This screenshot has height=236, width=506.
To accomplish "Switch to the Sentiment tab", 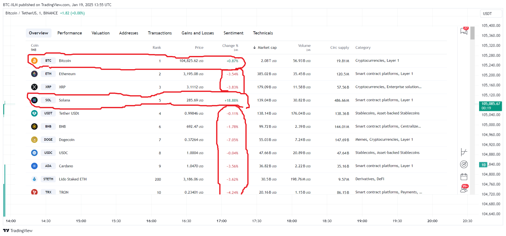I will pos(234,33).
